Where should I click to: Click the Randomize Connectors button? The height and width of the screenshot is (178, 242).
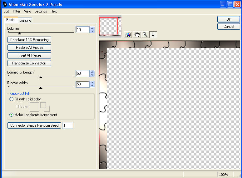pos(29,63)
